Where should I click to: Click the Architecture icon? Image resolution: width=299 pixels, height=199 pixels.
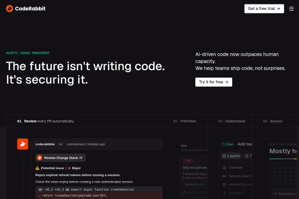[x=224, y=185]
